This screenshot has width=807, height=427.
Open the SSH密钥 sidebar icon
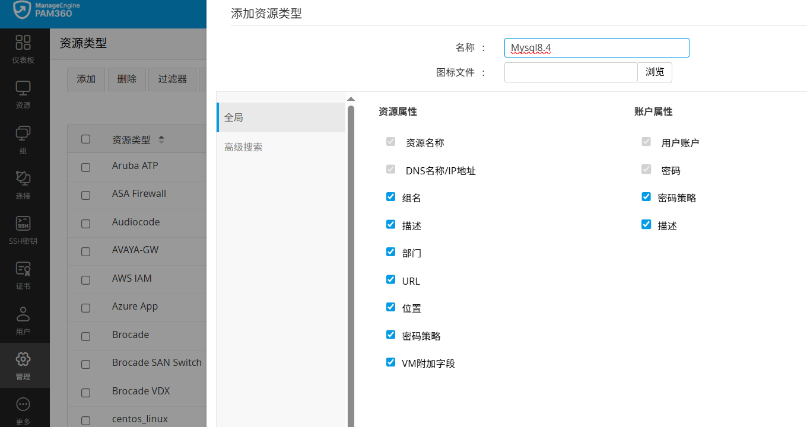pos(23,224)
